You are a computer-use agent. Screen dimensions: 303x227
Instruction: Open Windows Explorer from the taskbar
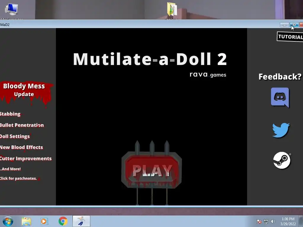26,221
